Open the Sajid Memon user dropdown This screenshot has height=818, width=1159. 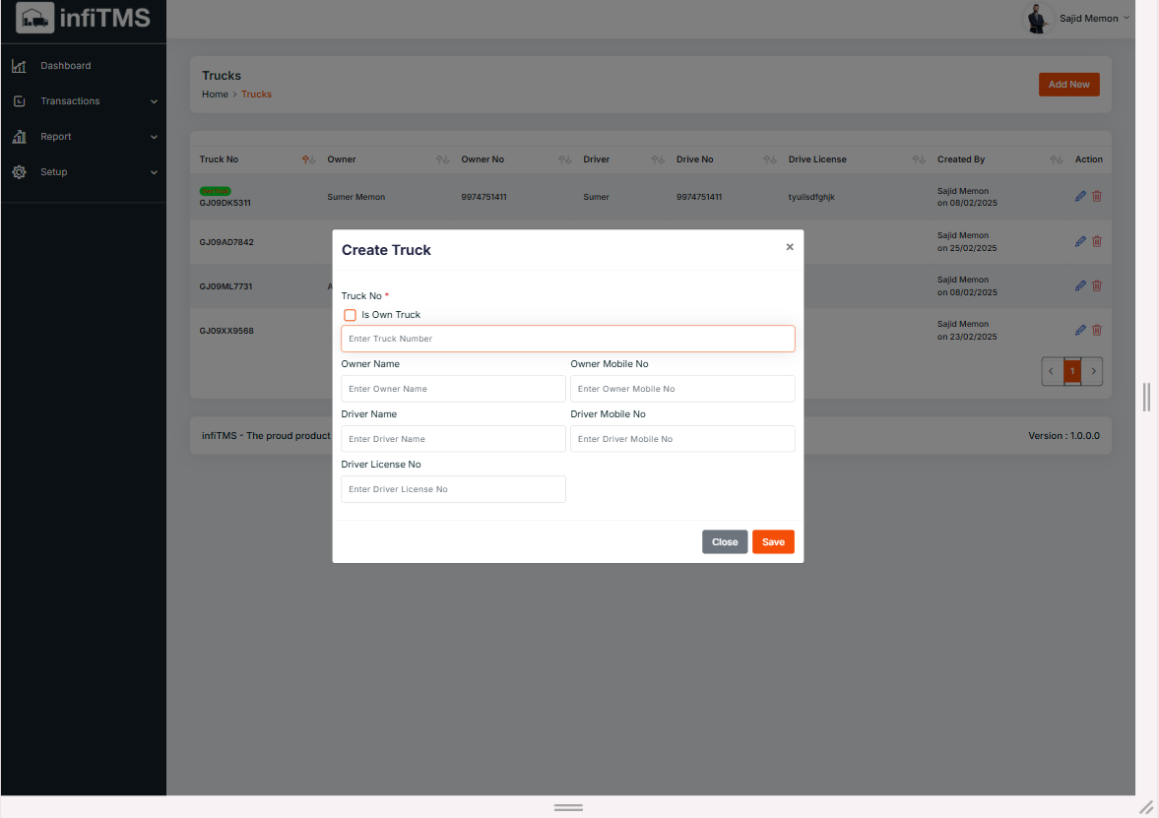click(1094, 18)
